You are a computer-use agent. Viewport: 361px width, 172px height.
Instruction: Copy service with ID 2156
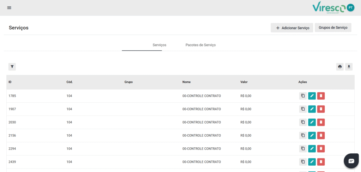303,135
